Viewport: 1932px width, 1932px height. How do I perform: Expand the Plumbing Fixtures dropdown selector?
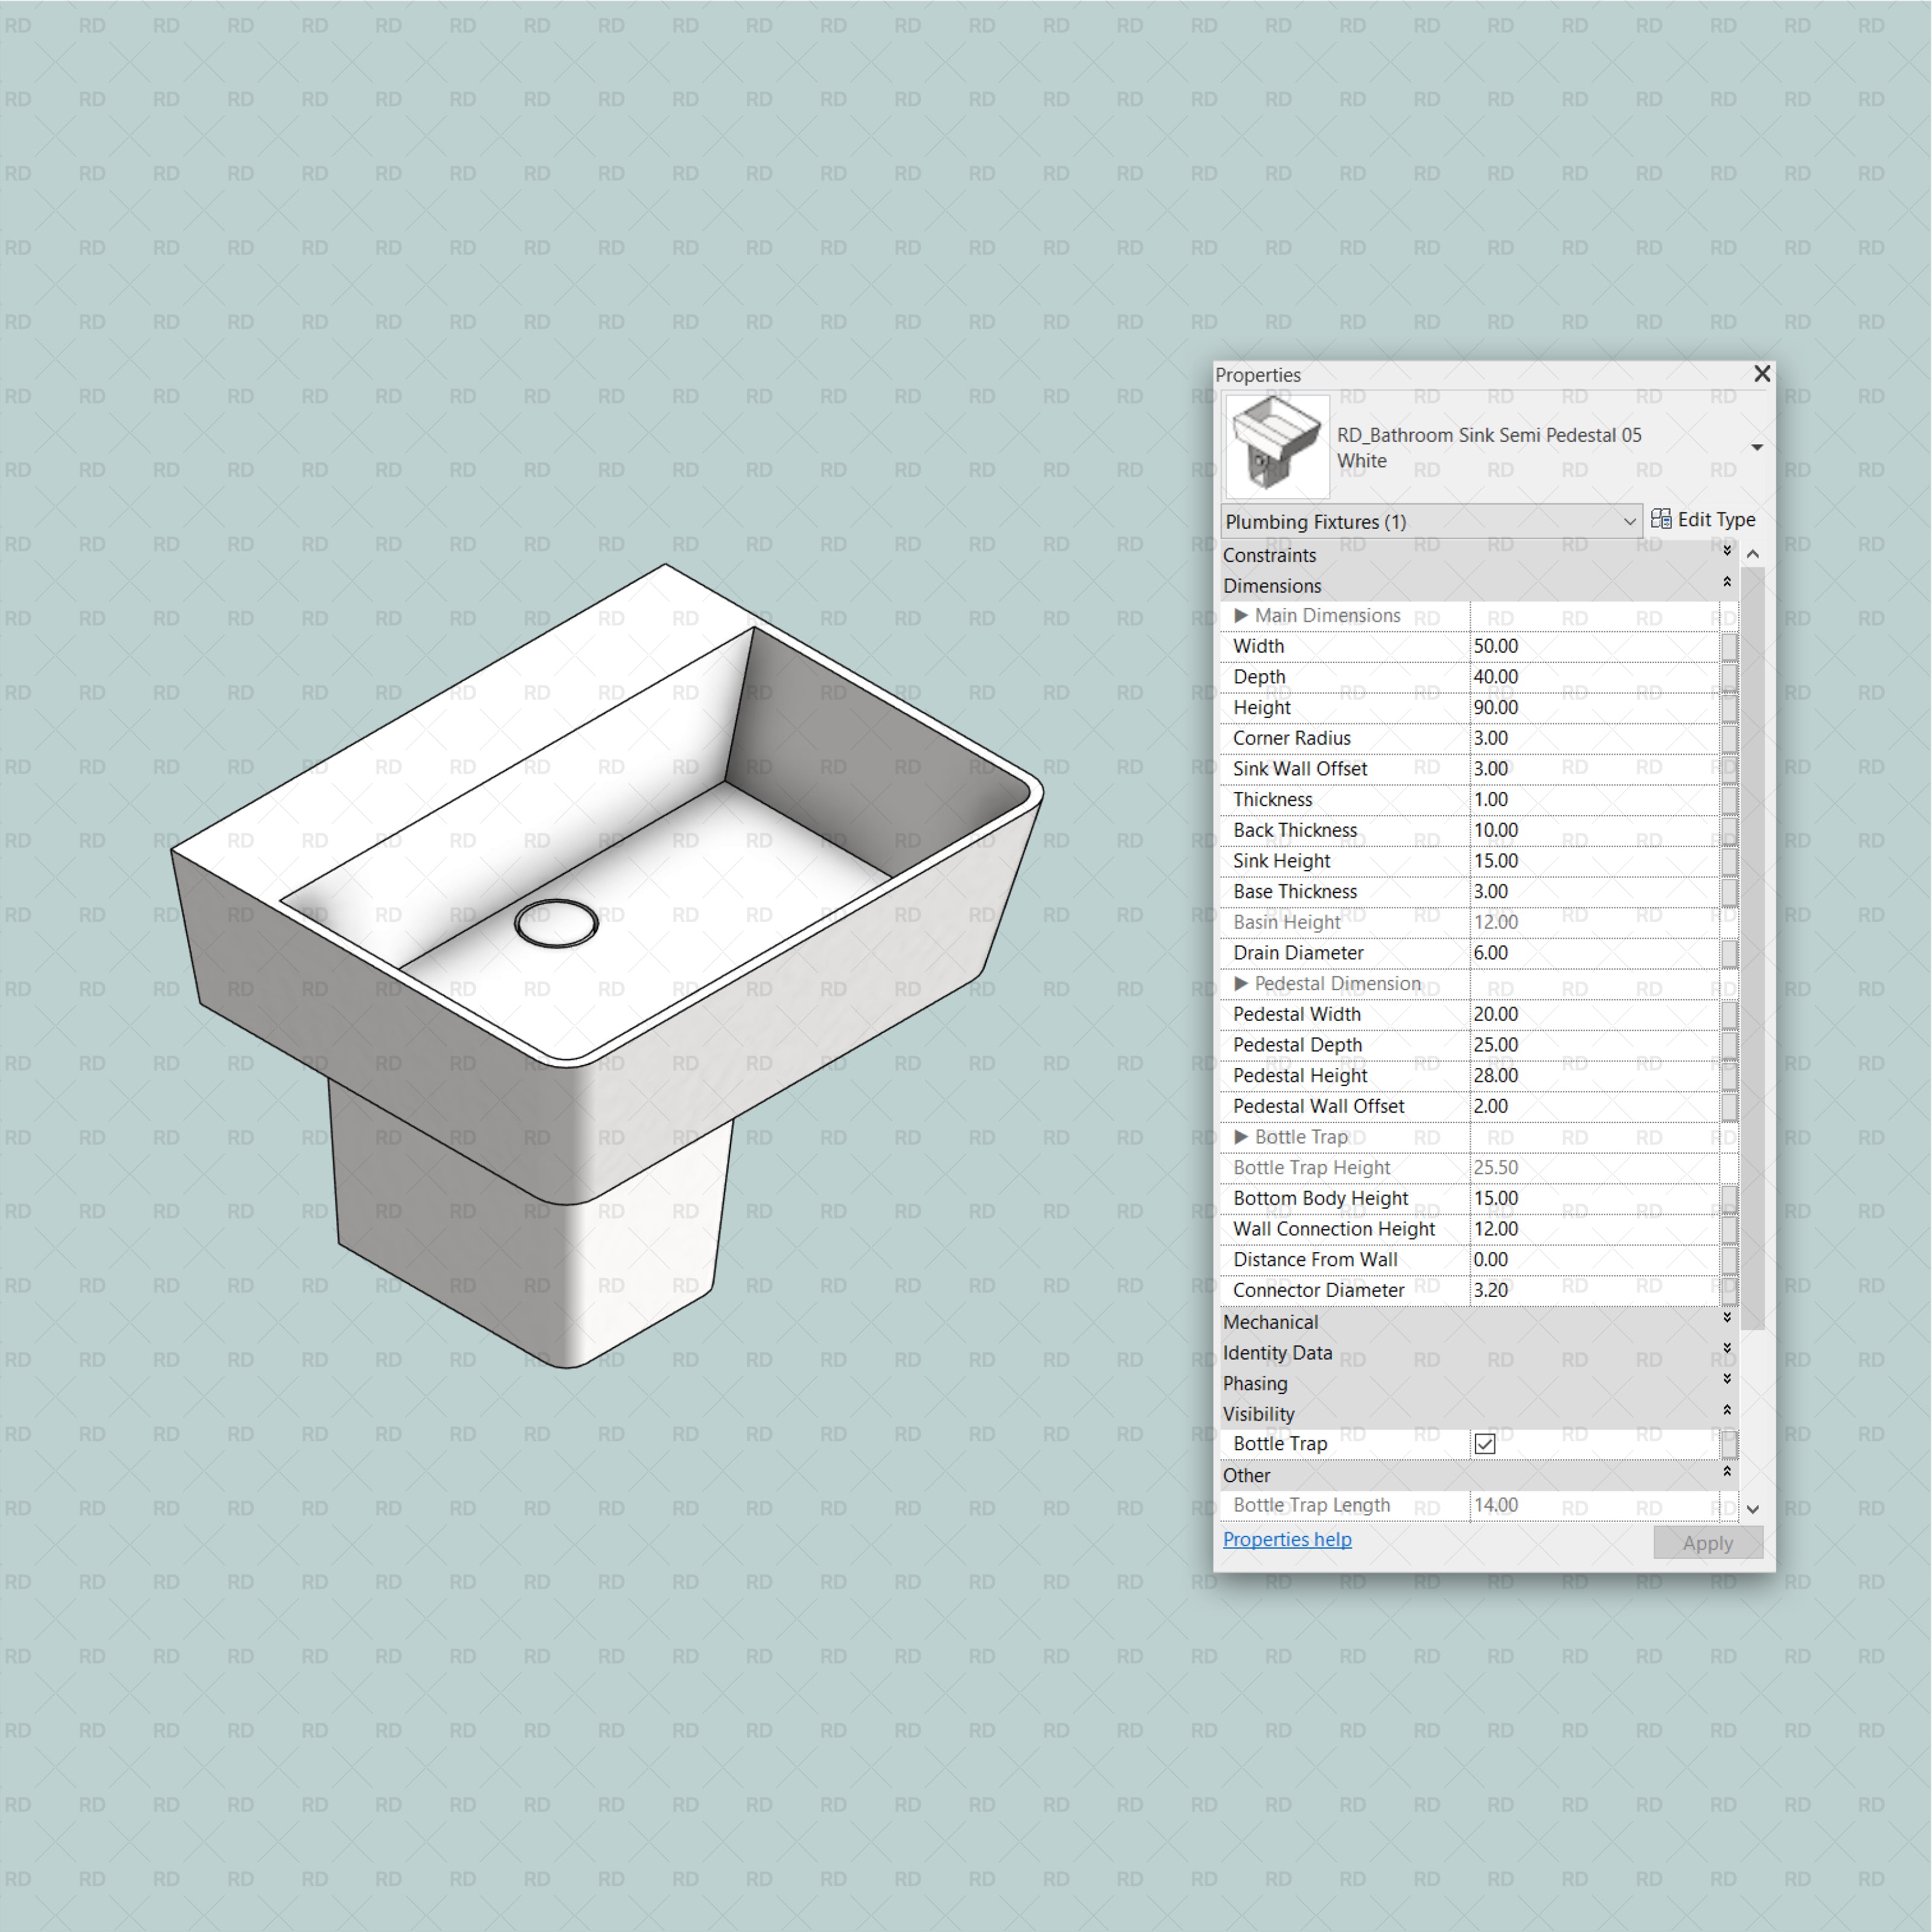point(1630,522)
